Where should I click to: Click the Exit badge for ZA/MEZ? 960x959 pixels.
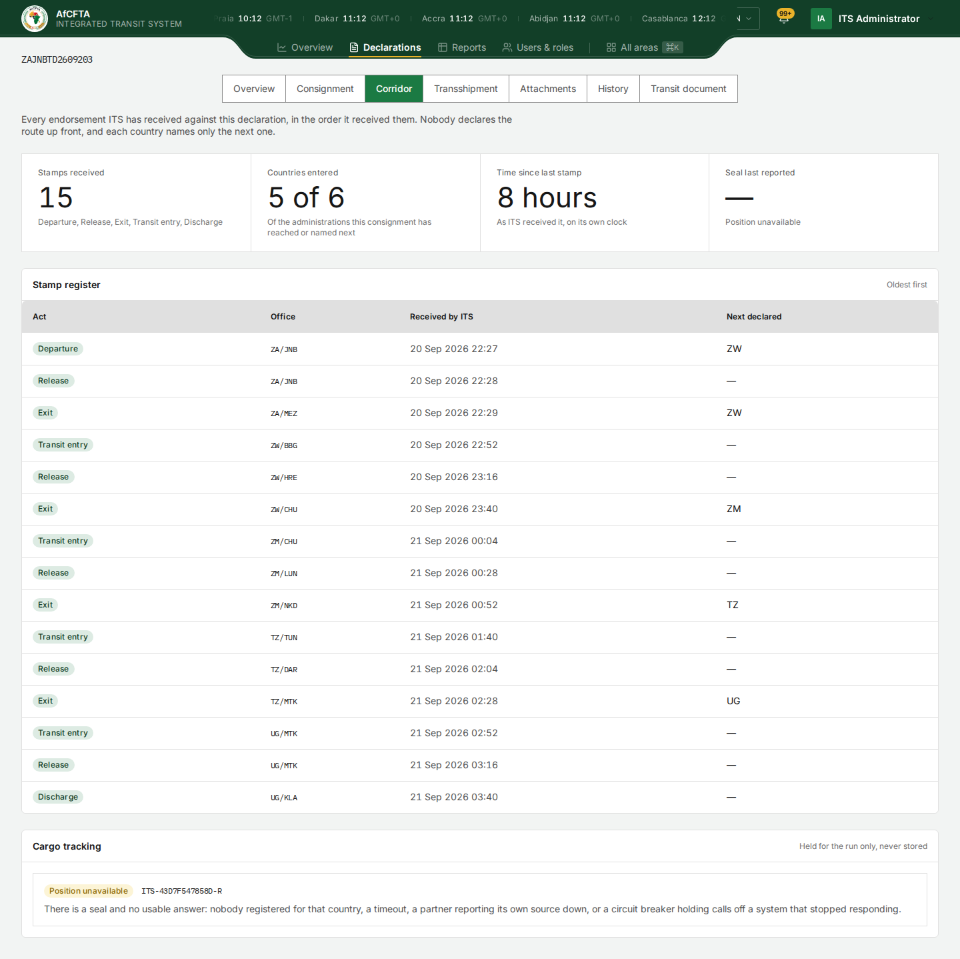point(45,413)
